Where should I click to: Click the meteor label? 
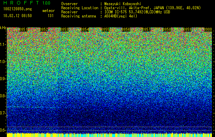click(49, 11)
